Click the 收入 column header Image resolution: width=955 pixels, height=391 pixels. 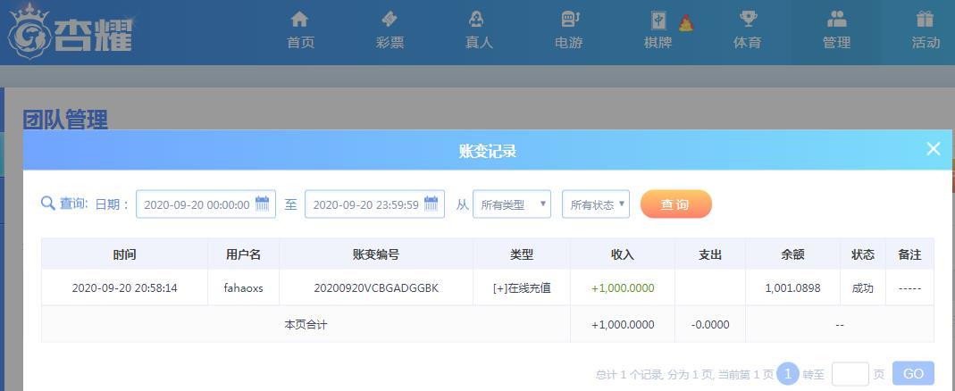point(623,254)
